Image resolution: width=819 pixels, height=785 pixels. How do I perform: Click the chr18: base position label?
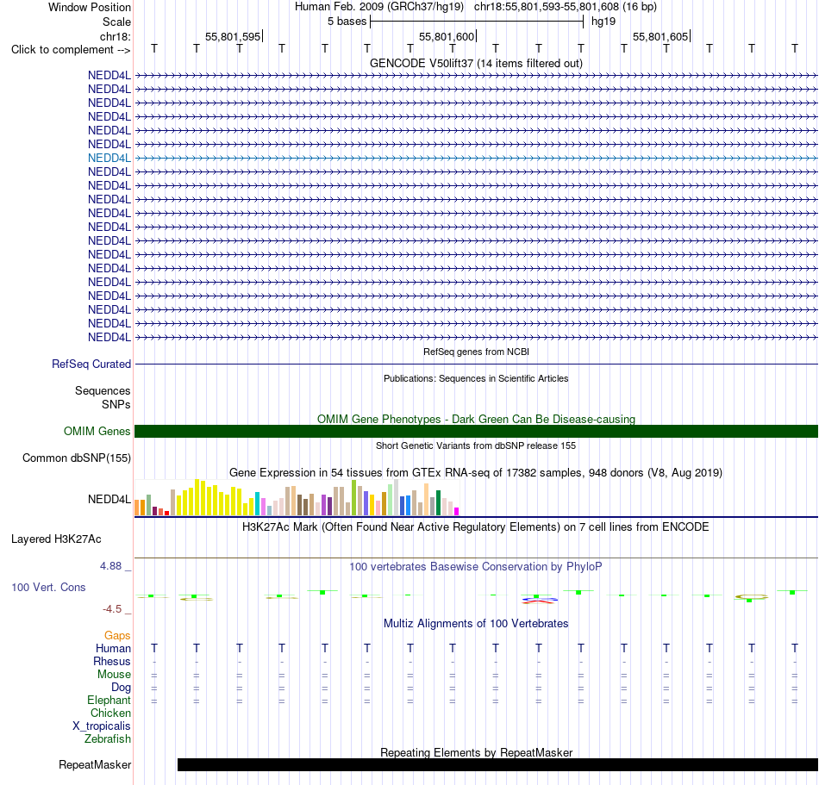point(116,36)
